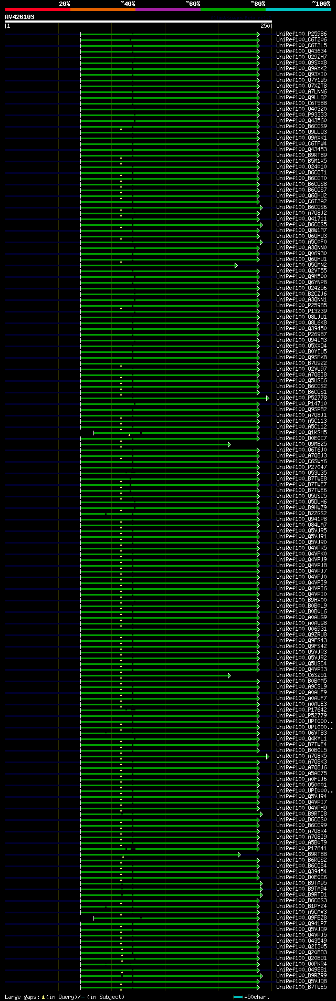
Task: Click the UniRef100_A5C0F0 label
Action: tap(301, 242)
